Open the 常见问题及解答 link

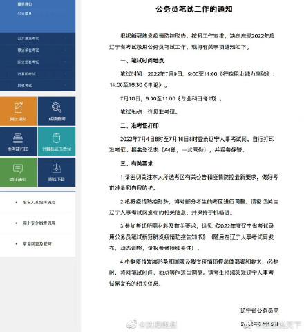click(37, 244)
